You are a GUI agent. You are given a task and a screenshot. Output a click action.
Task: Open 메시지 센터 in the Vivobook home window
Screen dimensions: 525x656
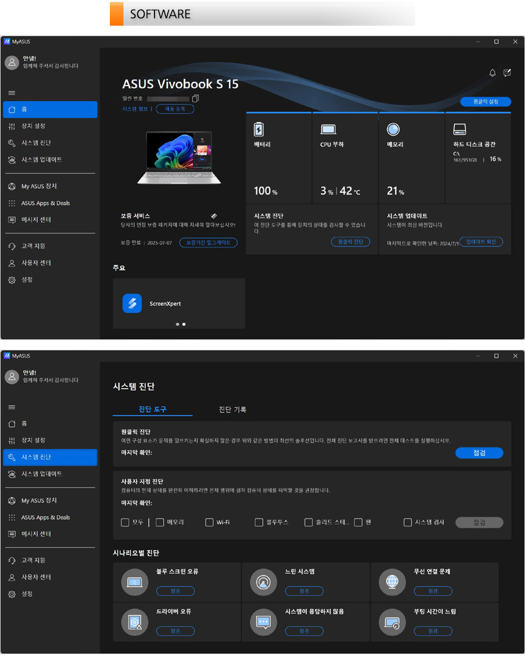point(50,220)
